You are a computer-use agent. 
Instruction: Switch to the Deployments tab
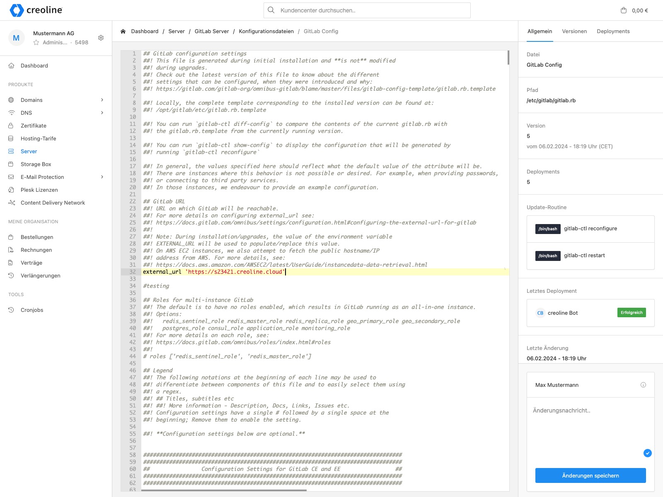tap(613, 31)
